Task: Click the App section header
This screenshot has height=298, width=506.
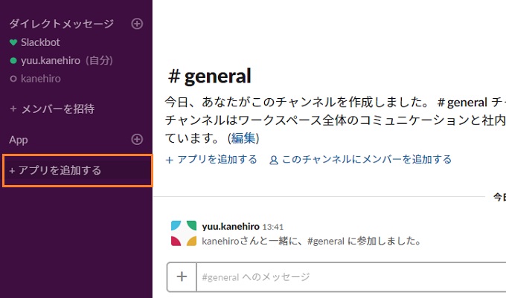Action: click(18, 139)
